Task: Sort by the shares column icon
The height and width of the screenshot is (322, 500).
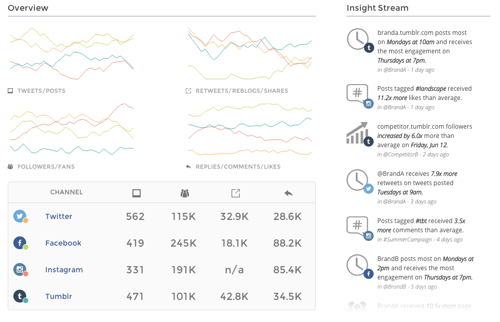Action: [235, 193]
